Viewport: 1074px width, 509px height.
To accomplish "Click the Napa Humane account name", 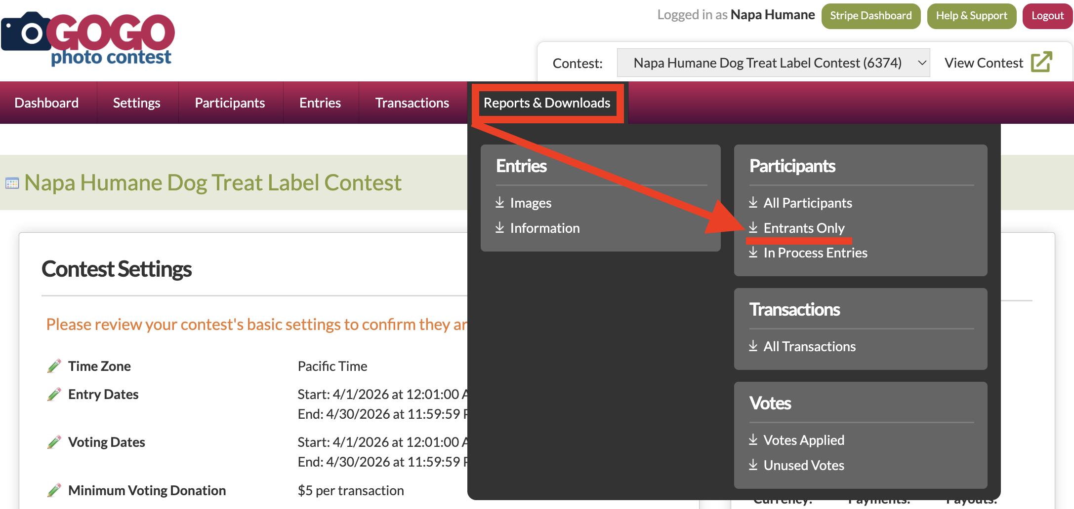I will [773, 15].
